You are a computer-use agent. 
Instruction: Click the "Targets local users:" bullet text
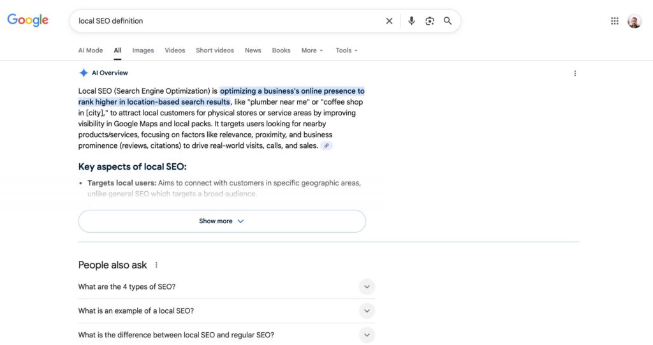pos(122,183)
